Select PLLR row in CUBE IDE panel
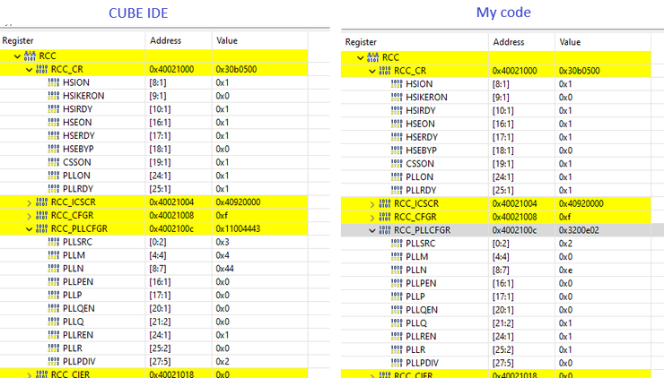 click(153, 348)
